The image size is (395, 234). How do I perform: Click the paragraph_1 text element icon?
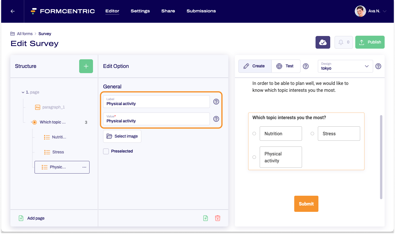coord(37,107)
